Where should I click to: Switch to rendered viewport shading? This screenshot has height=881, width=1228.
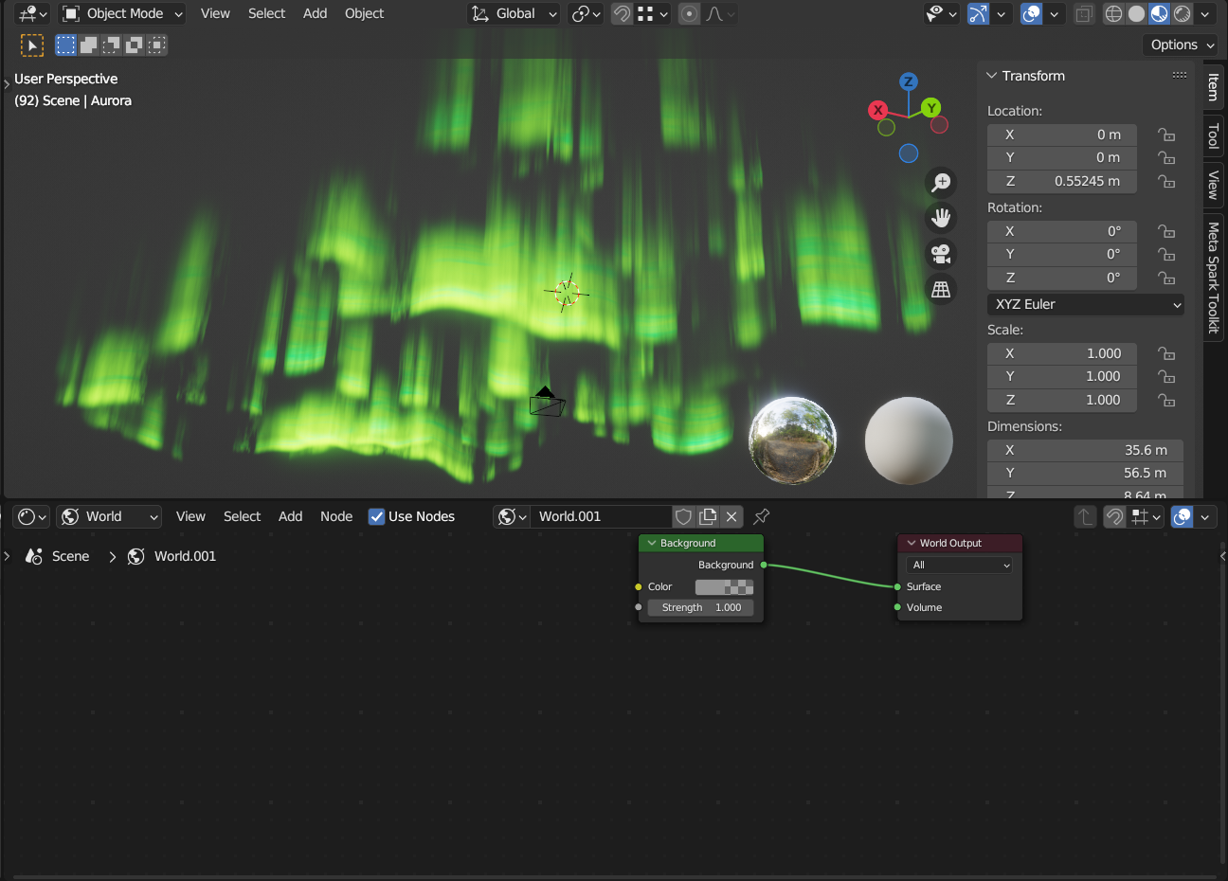[x=1183, y=13]
